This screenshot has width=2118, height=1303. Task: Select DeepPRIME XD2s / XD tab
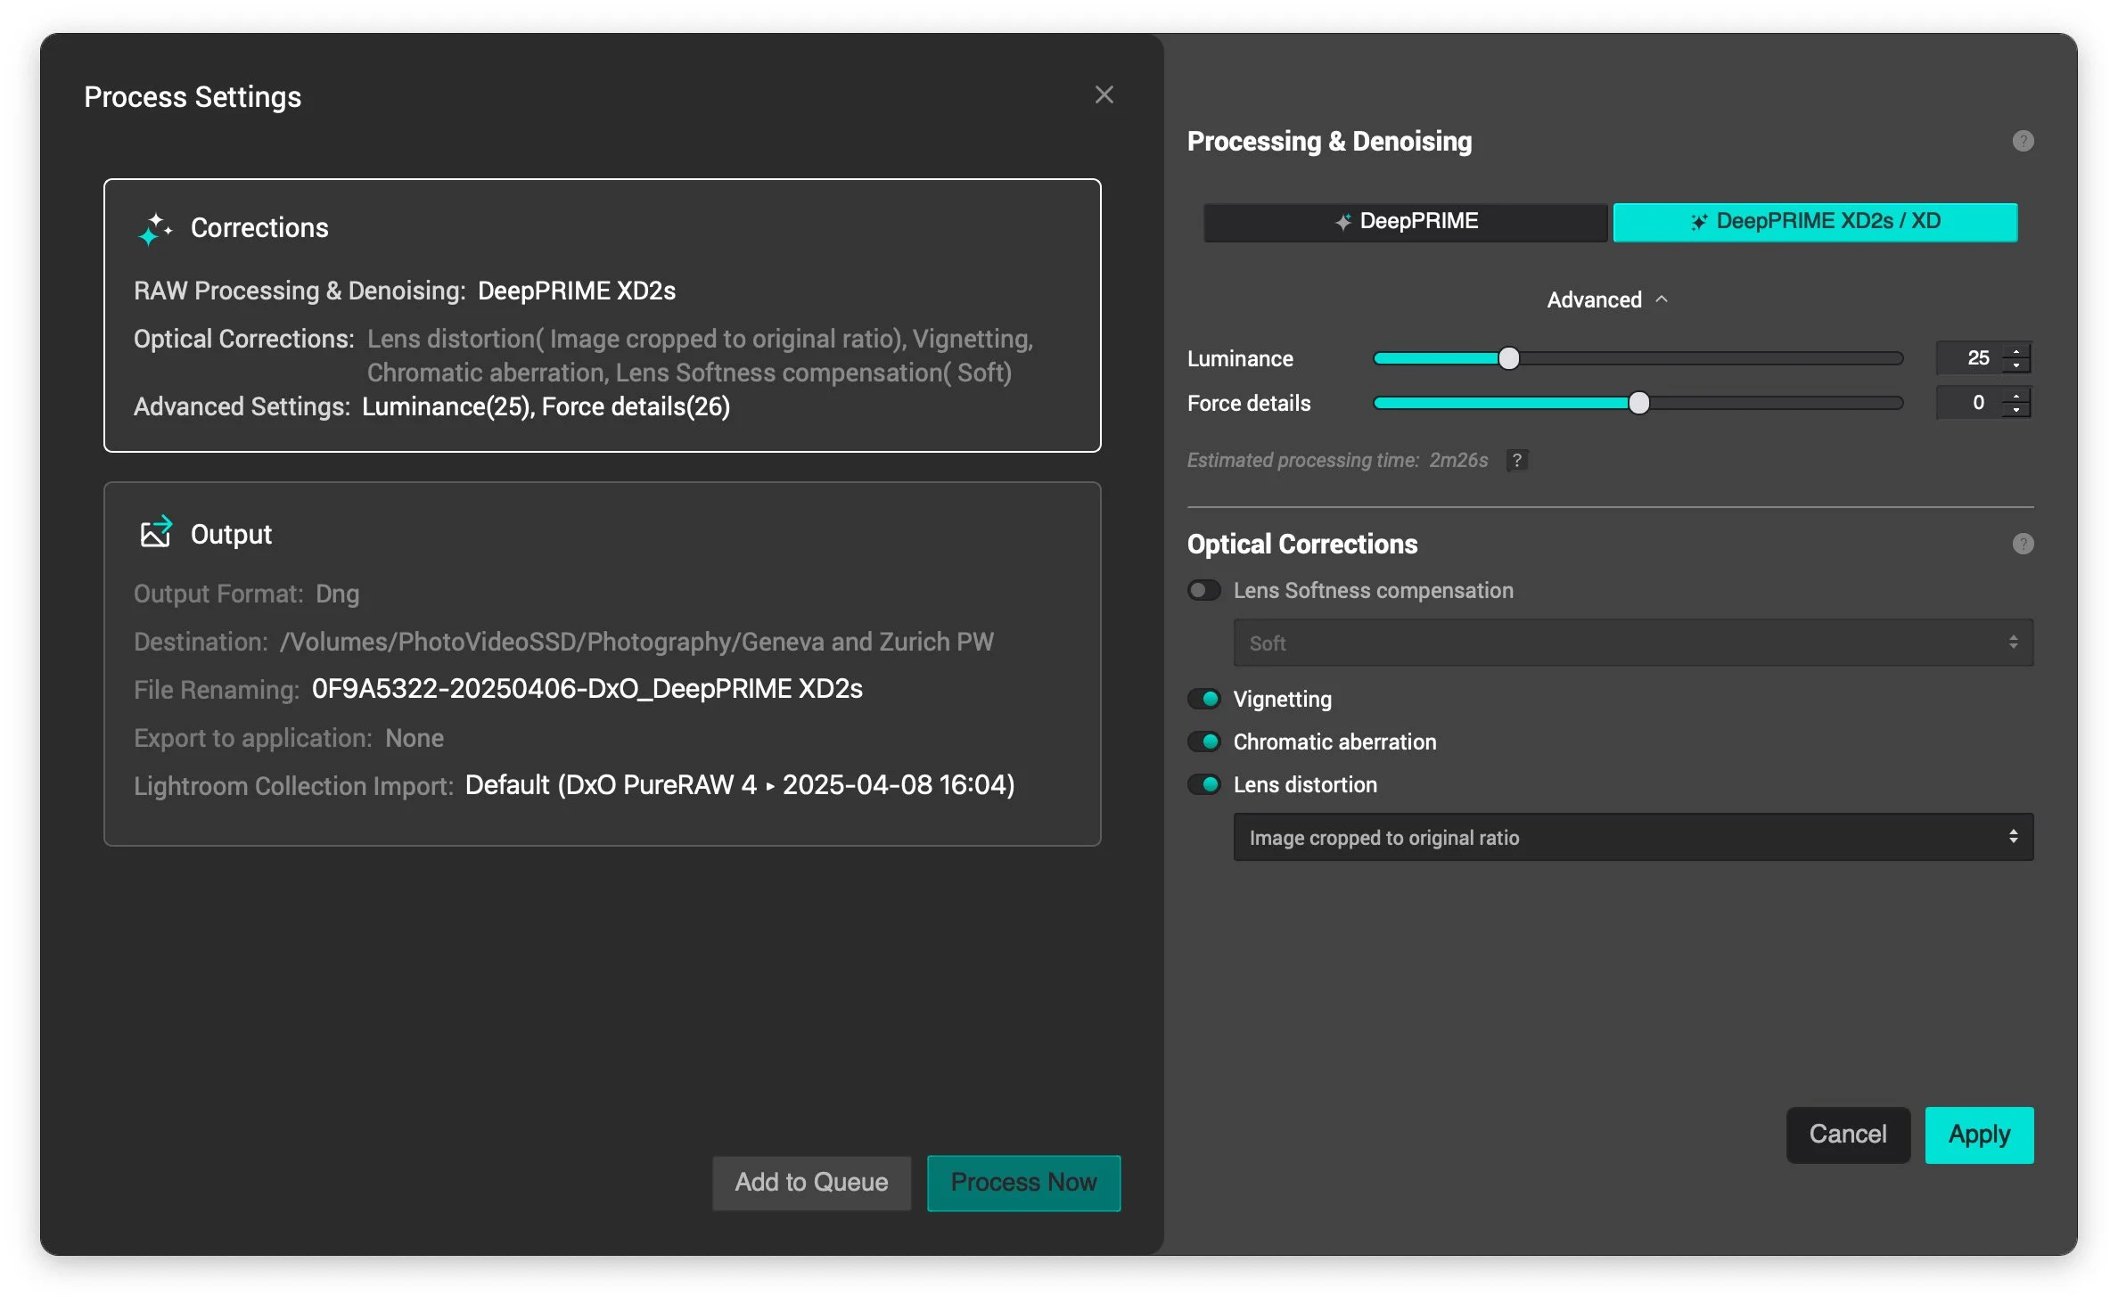(1815, 222)
